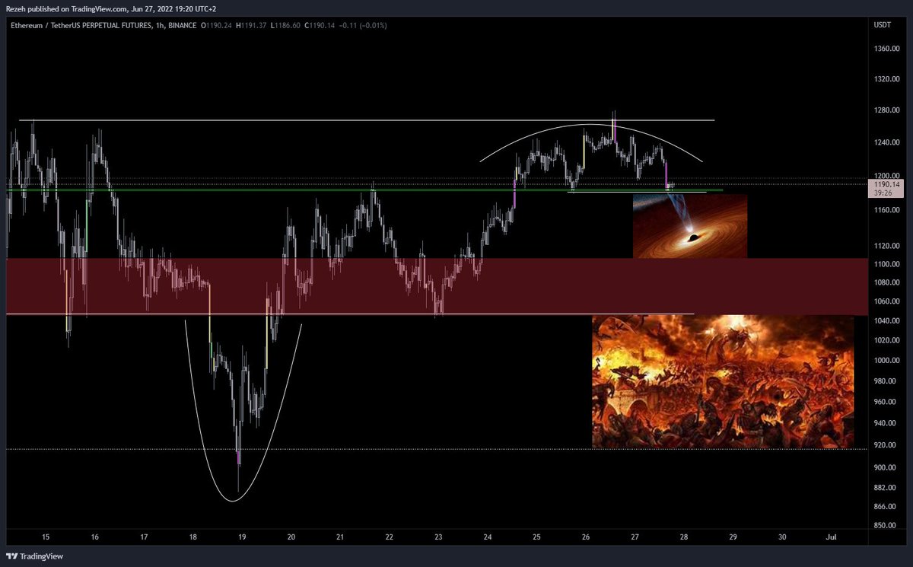
Task: Click date 25 on the time axis
Action: [x=536, y=537]
